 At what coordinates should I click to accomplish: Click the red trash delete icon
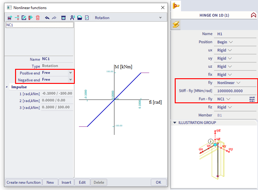coord(38,18)
